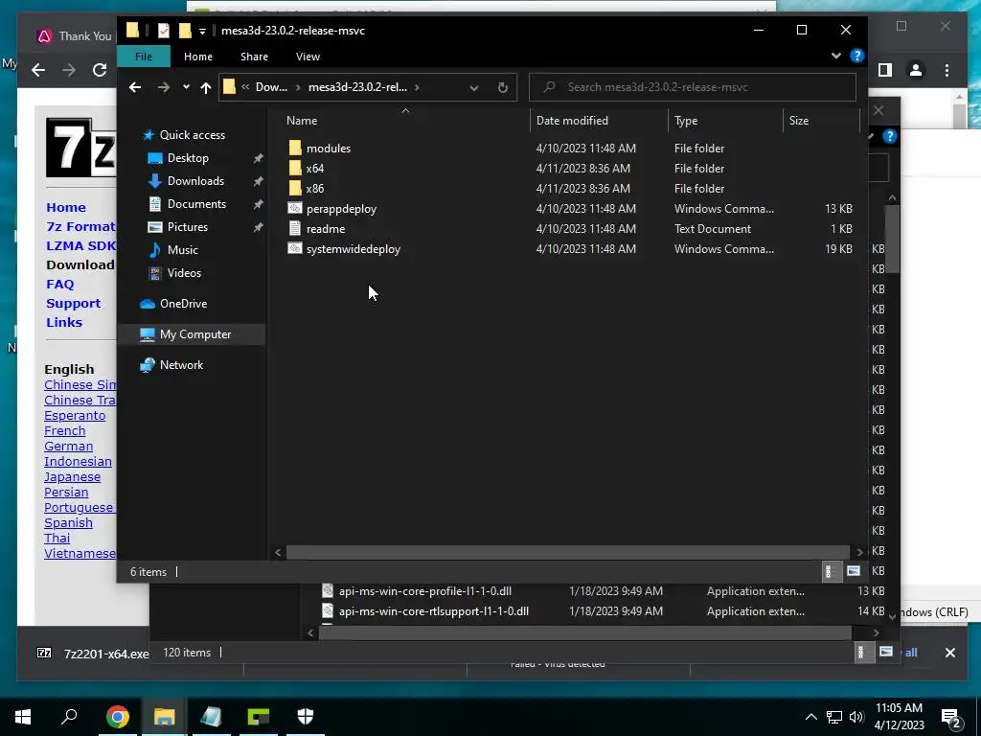Open breadcrumb overflow chevron before Dow...
The image size is (981, 736).
(245, 87)
